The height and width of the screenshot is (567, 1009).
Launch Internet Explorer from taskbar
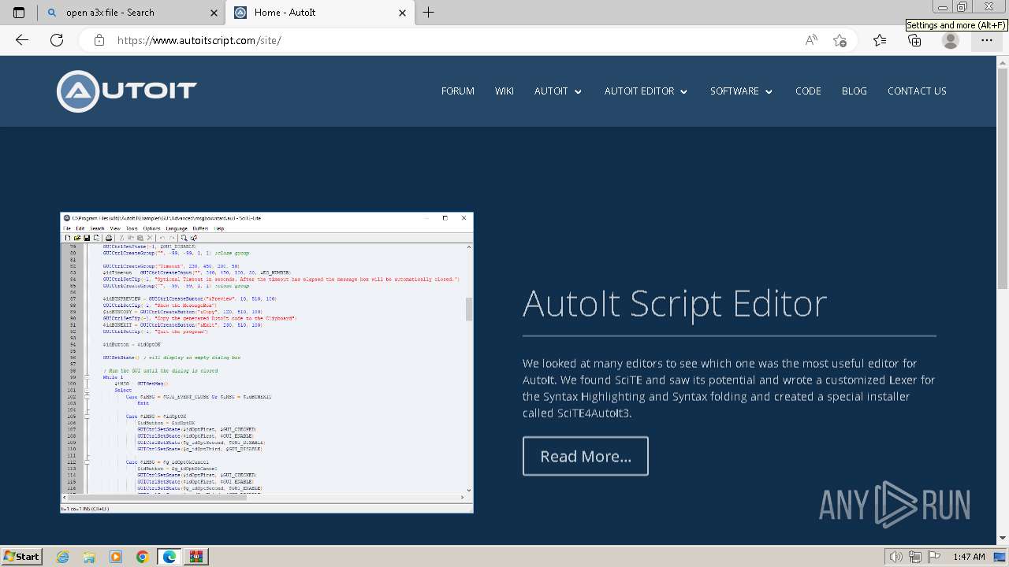(x=62, y=557)
